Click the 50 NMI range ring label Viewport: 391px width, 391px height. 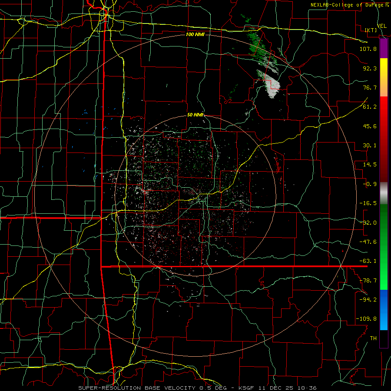(x=195, y=115)
